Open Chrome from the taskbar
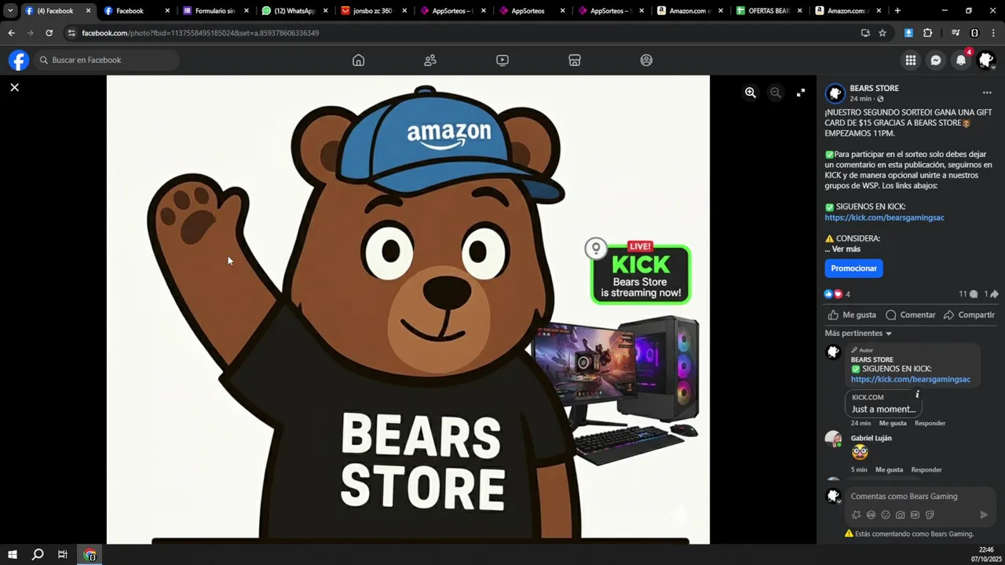Viewport: 1005px width, 565px height. [x=90, y=555]
